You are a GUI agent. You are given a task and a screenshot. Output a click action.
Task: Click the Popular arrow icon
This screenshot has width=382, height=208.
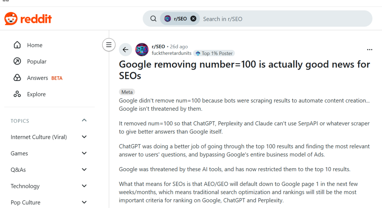(17, 61)
